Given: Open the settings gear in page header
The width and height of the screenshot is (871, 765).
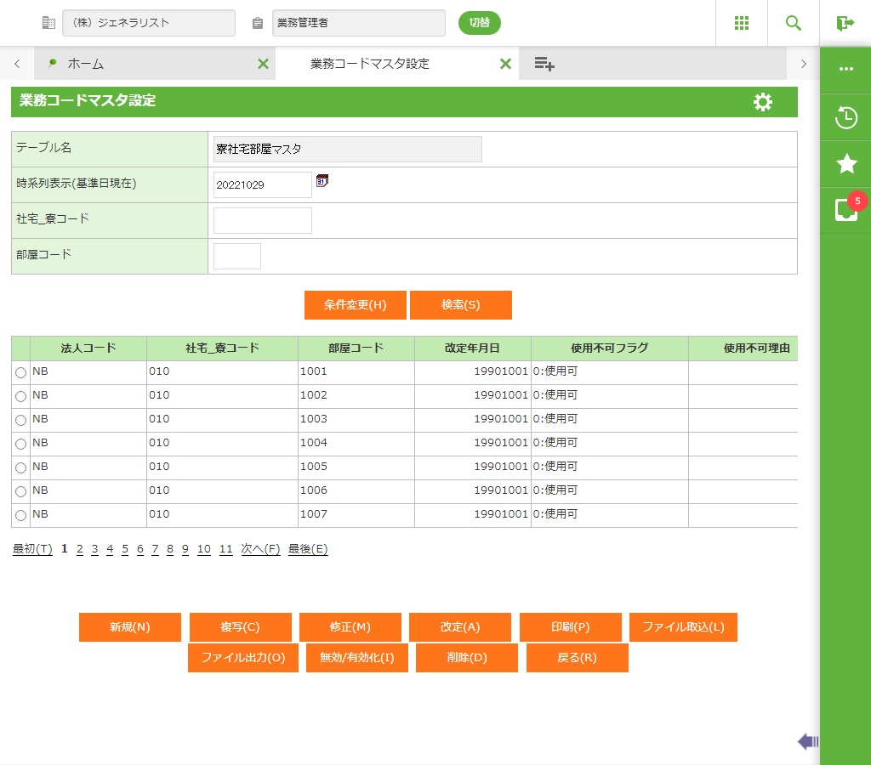Looking at the screenshot, I should (x=763, y=102).
